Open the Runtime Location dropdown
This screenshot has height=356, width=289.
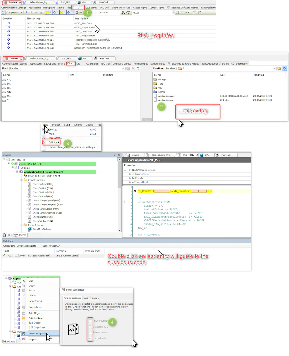274,69
